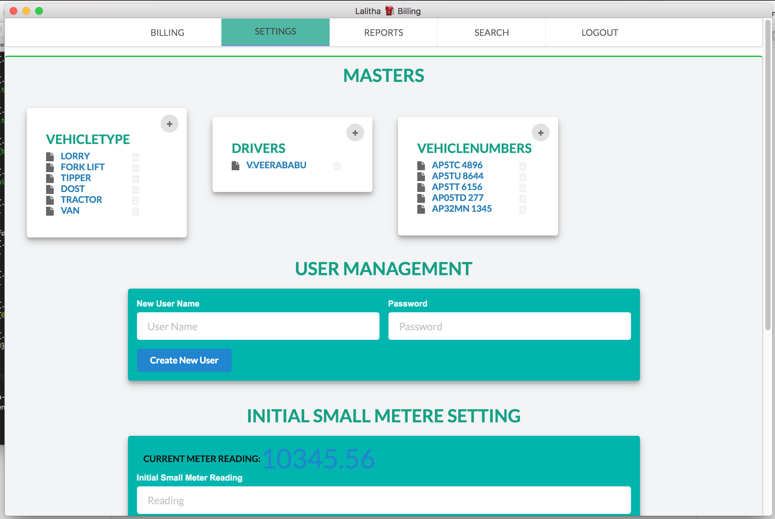Viewport: 775px width, 519px height.
Task: Delete vehicle number AP5TC 4896
Action: point(523,165)
